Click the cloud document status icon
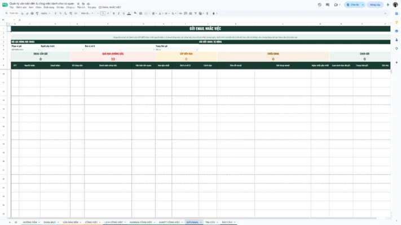401x225 pixels. pos(88,4)
